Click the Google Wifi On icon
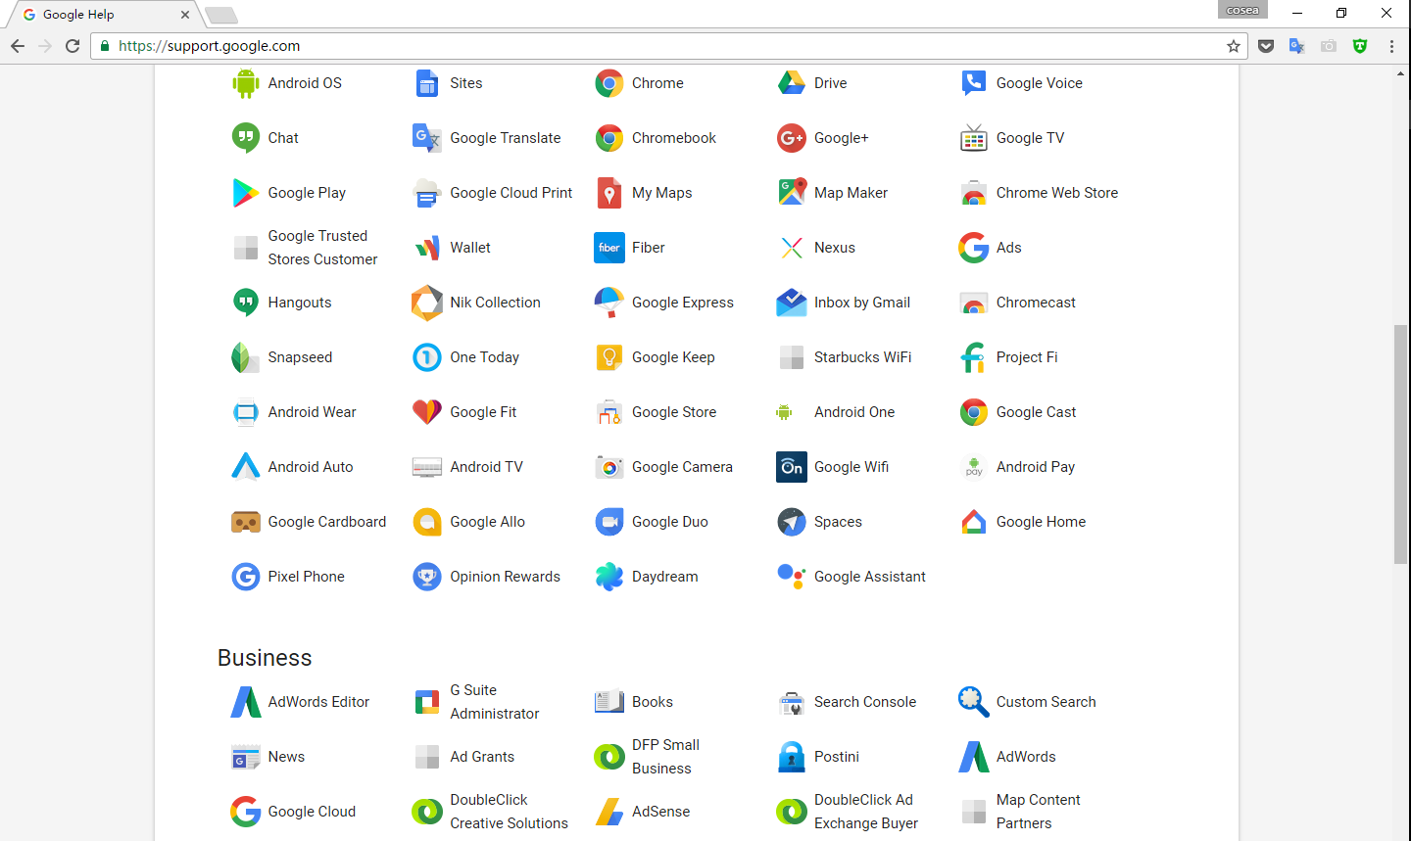 (x=792, y=467)
